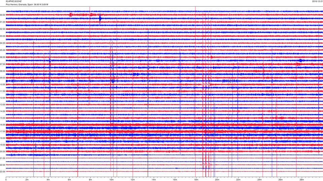Select the 06:30 time label
Viewport: 323px width, 181px height.
click(3, 57)
